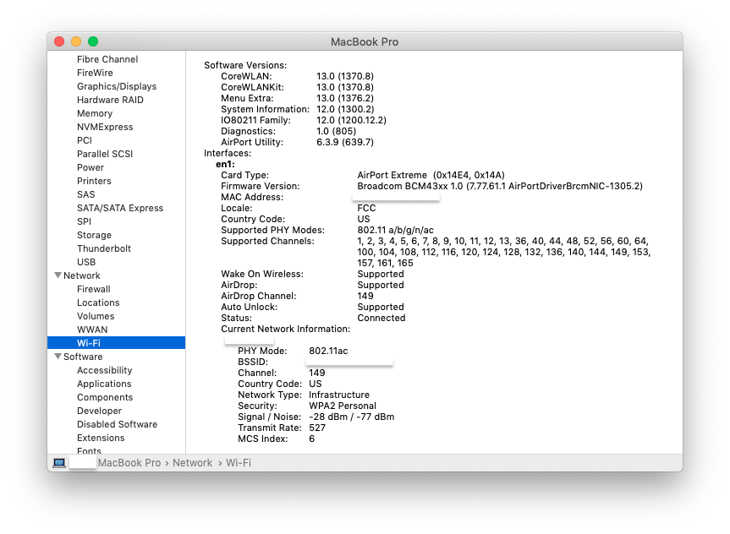Click the '-28 dBm / -77 dBm' value
The height and width of the screenshot is (534, 730).
(352, 417)
